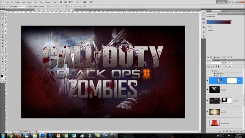Image resolution: width=245 pixels, height=138 pixels.
Task: Open the layer Fill slider arrow
Action: click(x=232, y=66)
